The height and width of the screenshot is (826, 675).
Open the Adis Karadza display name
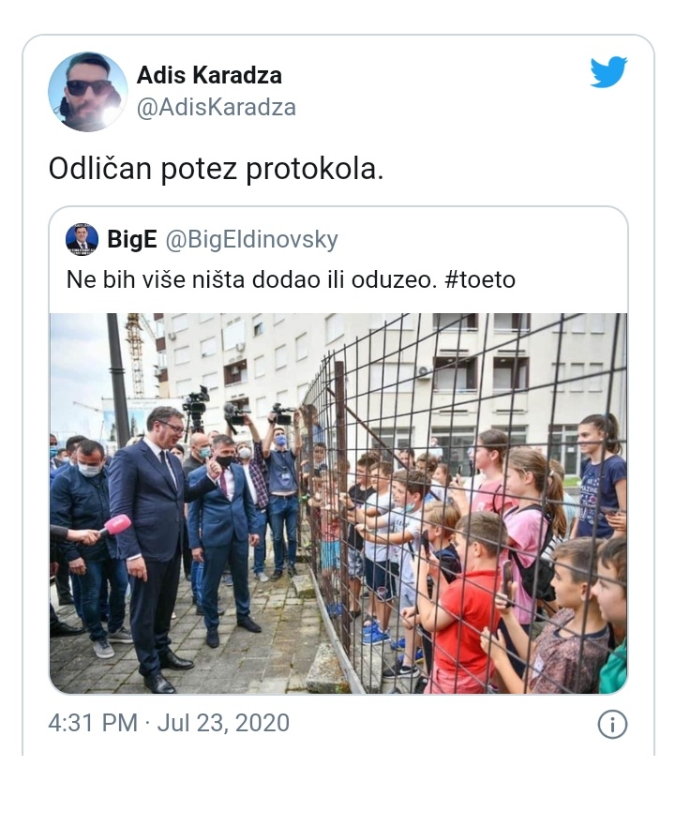click(x=209, y=75)
